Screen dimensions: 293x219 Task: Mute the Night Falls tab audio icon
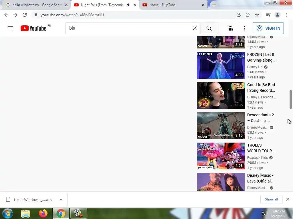[x=128, y=5]
